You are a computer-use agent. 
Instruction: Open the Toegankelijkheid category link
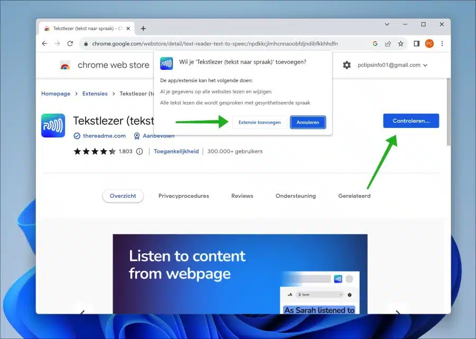pos(176,151)
